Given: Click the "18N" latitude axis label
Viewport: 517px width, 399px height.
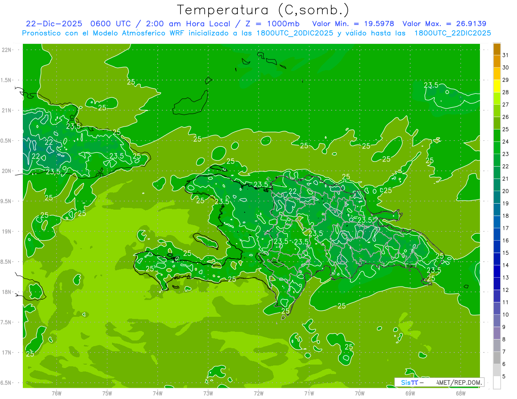Looking at the screenshot, I should (7, 292).
